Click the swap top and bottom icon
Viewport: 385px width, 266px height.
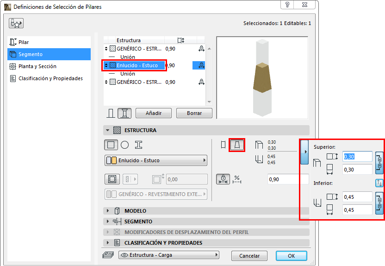pyautogui.click(x=379, y=183)
